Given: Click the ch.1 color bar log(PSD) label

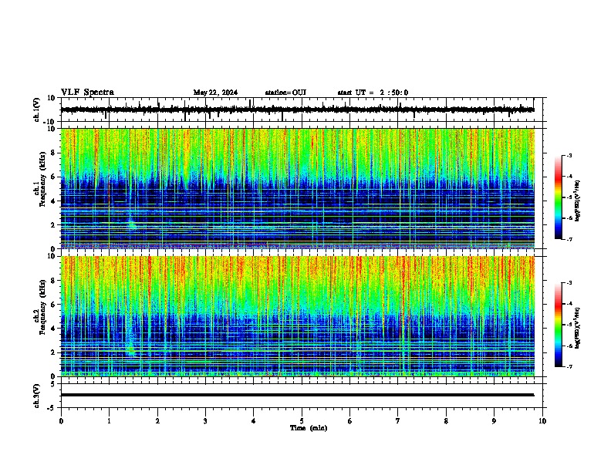Looking at the screenshot, I should coord(578,201).
